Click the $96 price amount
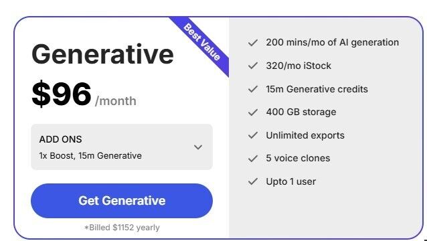The image size is (427, 241). tap(62, 94)
